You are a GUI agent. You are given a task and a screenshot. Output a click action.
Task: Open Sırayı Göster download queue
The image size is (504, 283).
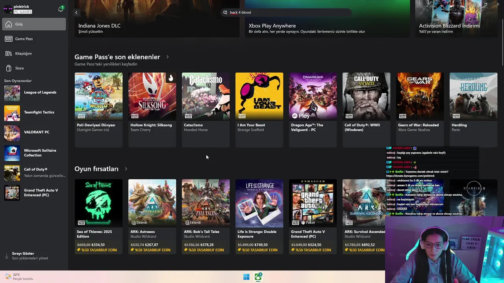click(x=34, y=256)
